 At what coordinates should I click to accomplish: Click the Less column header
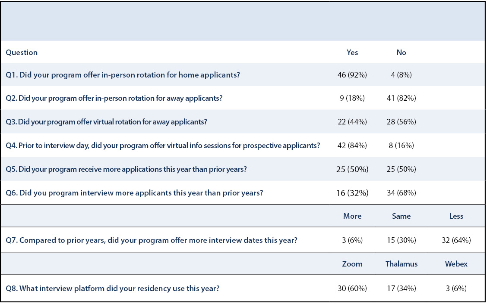point(456,216)
